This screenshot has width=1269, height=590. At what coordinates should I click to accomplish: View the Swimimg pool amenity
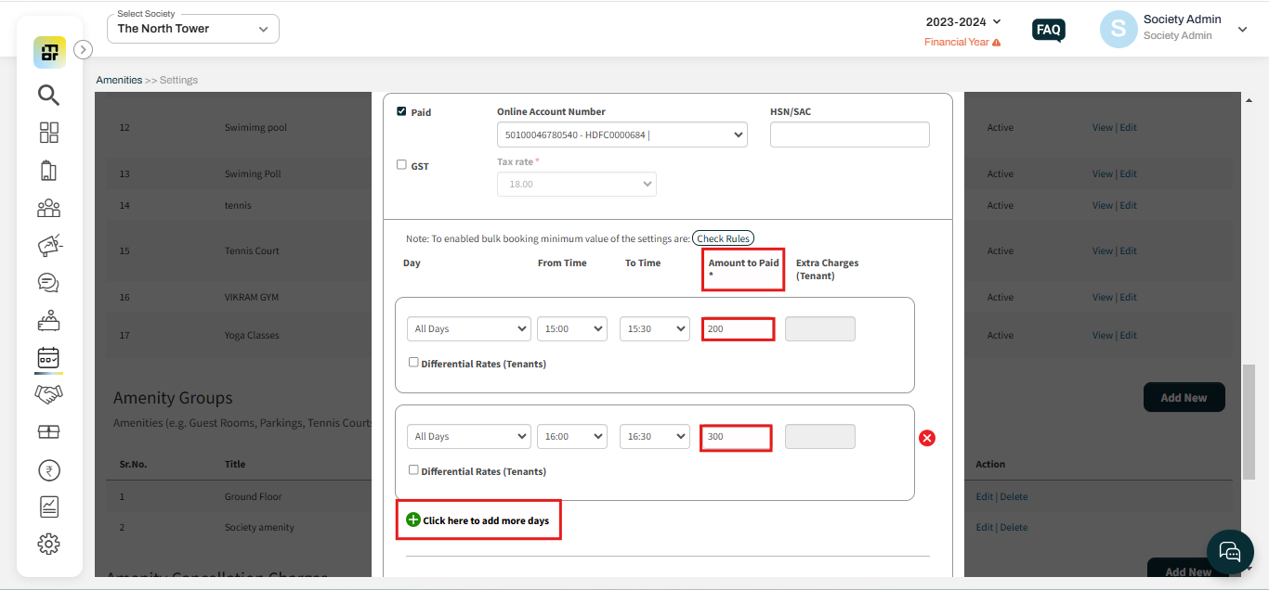pos(1103,128)
